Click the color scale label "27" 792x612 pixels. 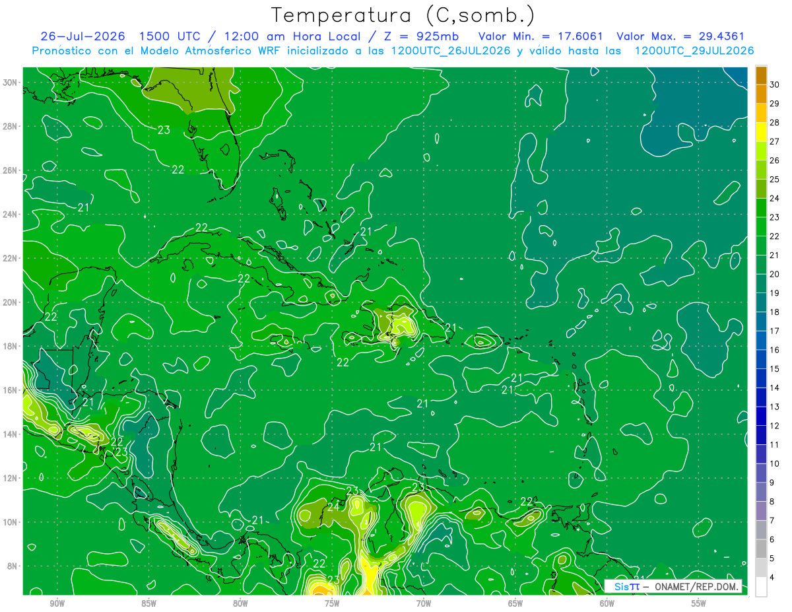pos(775,141)
